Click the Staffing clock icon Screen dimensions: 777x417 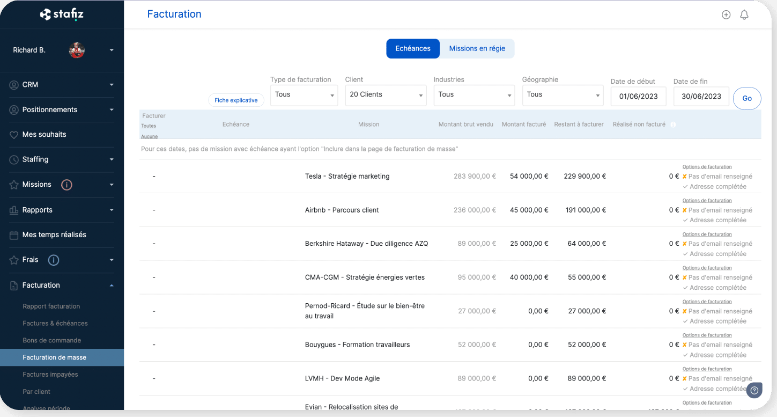pyautogui.click(x=14, y=159)
